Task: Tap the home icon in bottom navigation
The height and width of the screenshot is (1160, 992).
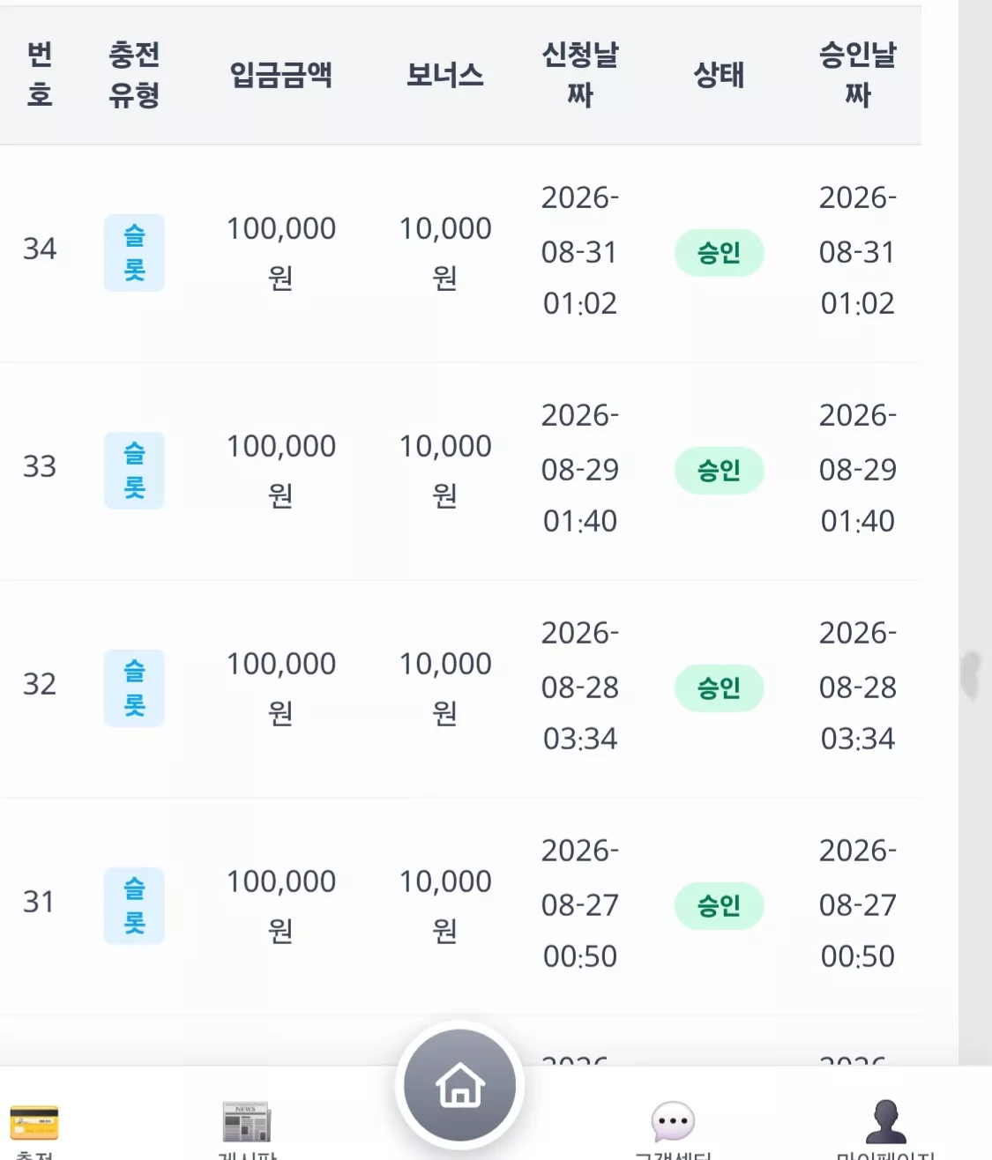Action: pyautogui.click(x=459, y=1085)
